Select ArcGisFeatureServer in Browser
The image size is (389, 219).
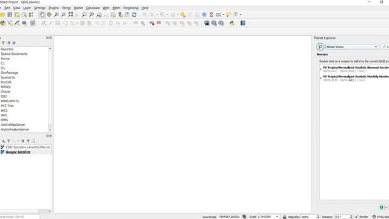pyautogui.click(x=15, y=130)
